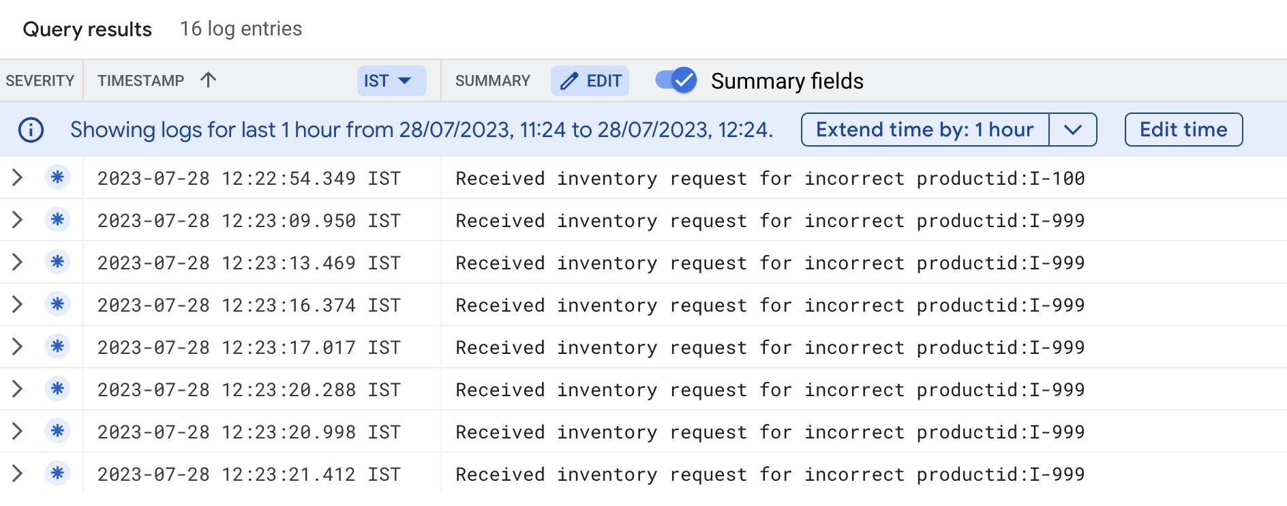Select the I-100 productid log summary text

coord(770,179)
